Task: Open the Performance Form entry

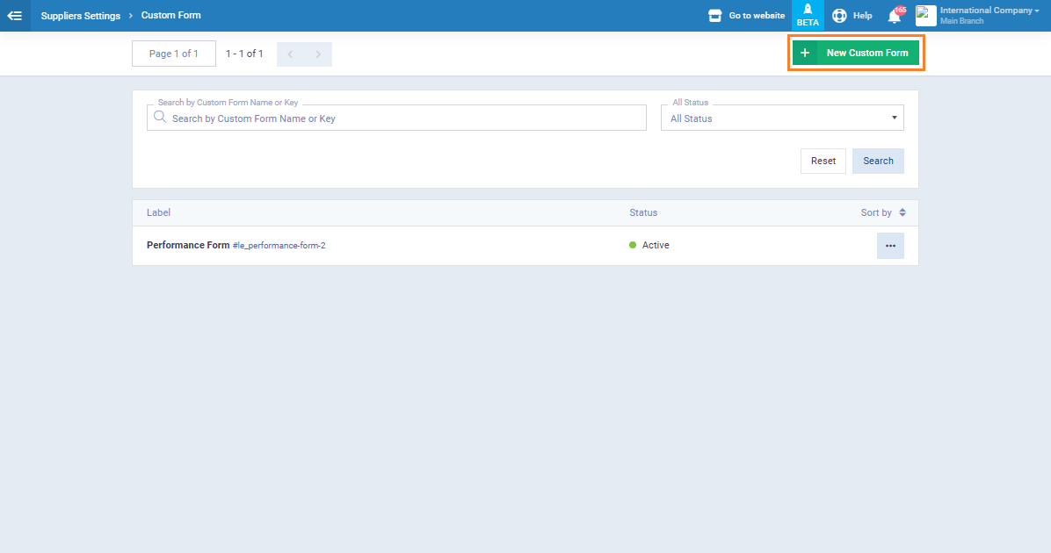Action: pos(188,246)
